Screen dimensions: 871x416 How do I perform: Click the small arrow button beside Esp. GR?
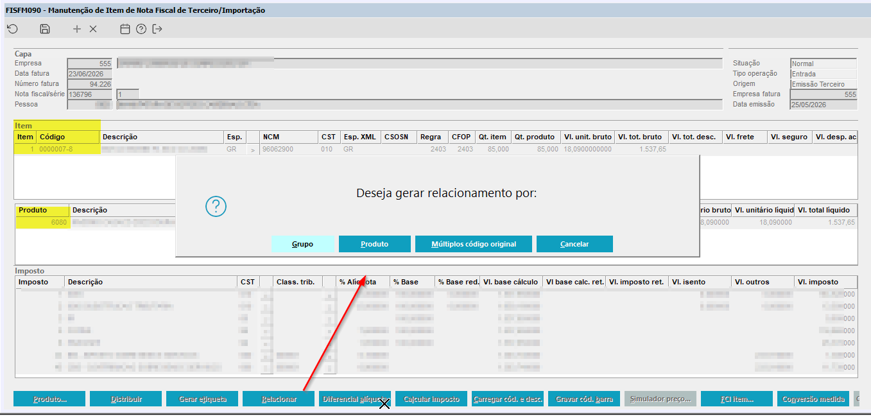pyautogui.click(x=253, y=149)
